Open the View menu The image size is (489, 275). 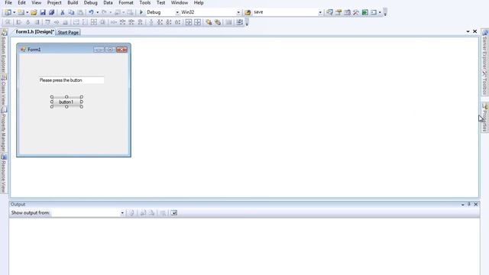click(36, 3)
